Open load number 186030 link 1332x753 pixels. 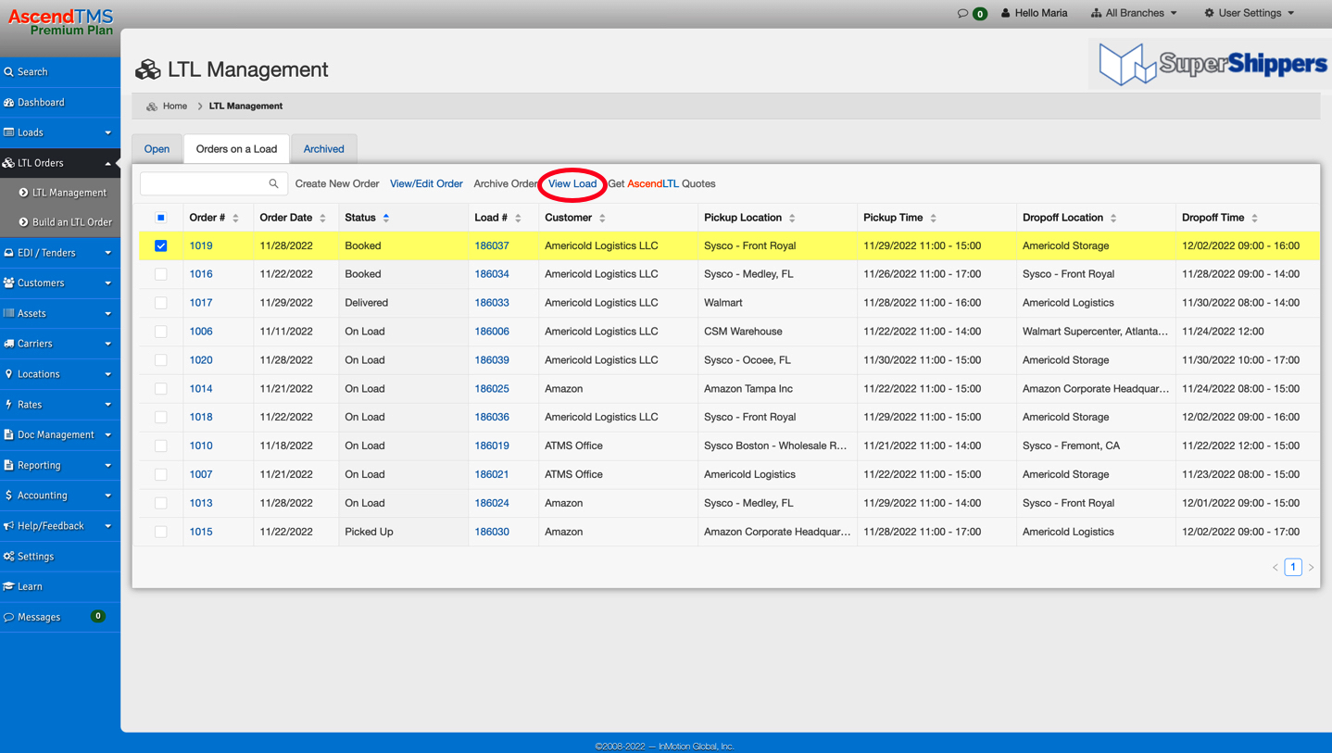point(492,532)
